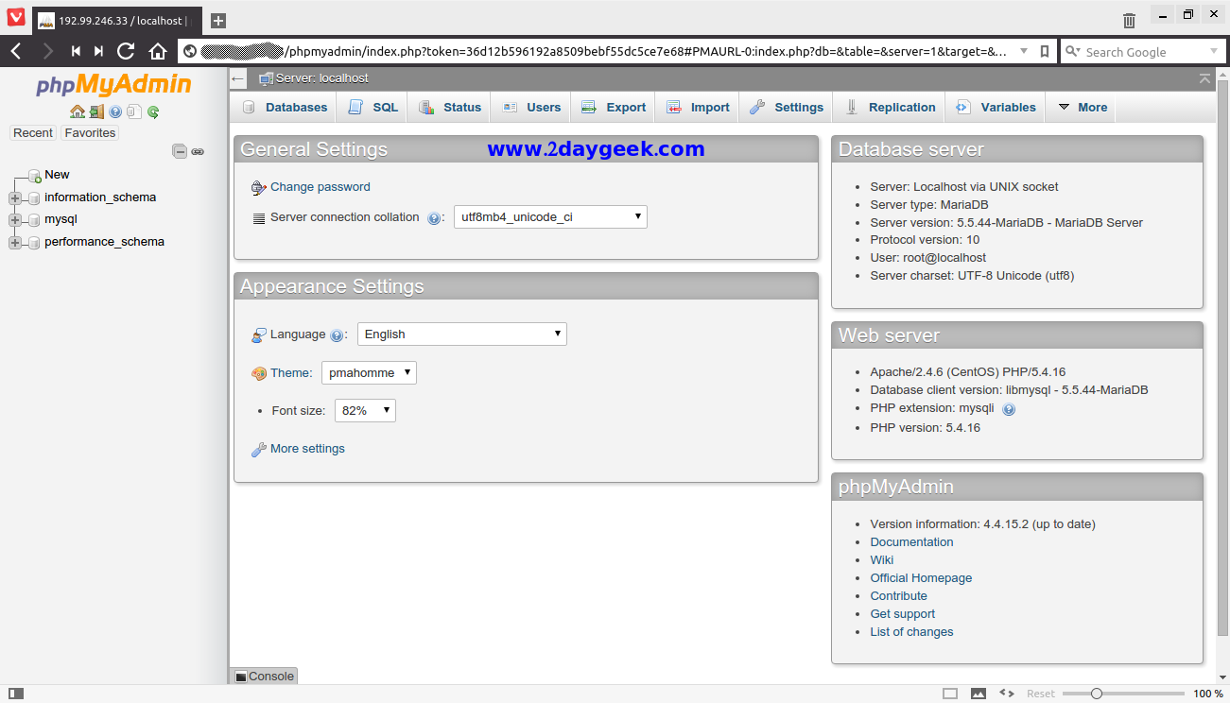Viewport: 1230px width, 703px height.
Task: Open the Variables tab
Action: [996, 107]
